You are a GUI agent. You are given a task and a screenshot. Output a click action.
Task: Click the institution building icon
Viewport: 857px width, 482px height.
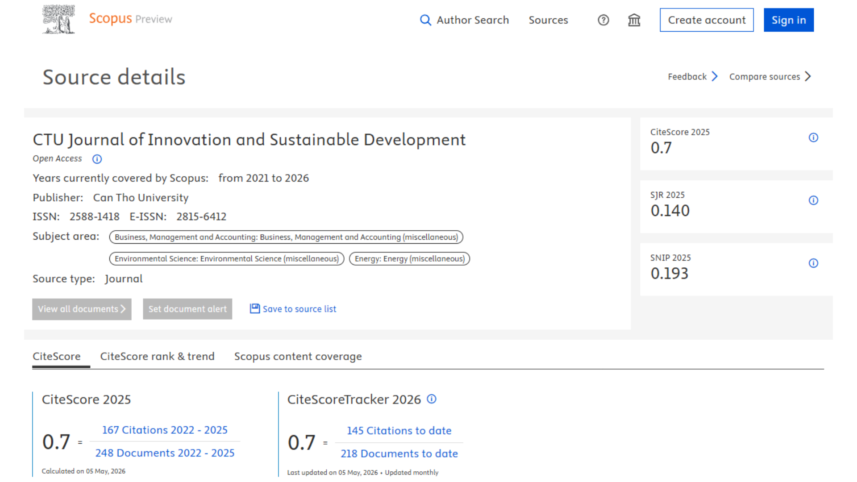point(634,20)
